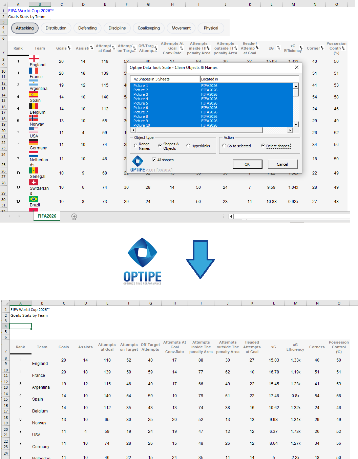This screenshot has height=459, width=358.
Task: Select the France flag picture
Action: [x=34, y=71]
